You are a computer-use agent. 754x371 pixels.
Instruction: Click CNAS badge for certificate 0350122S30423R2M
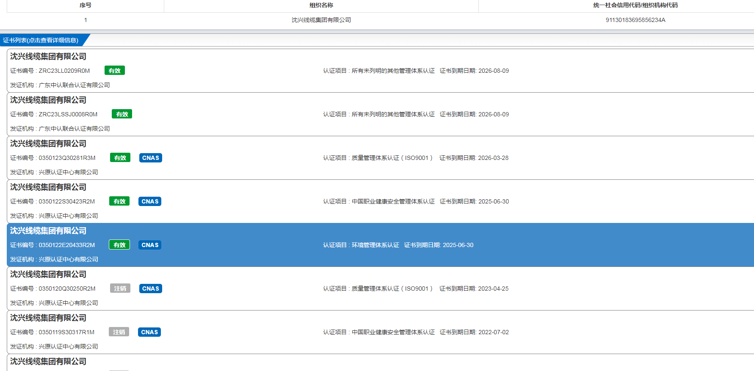150,201
